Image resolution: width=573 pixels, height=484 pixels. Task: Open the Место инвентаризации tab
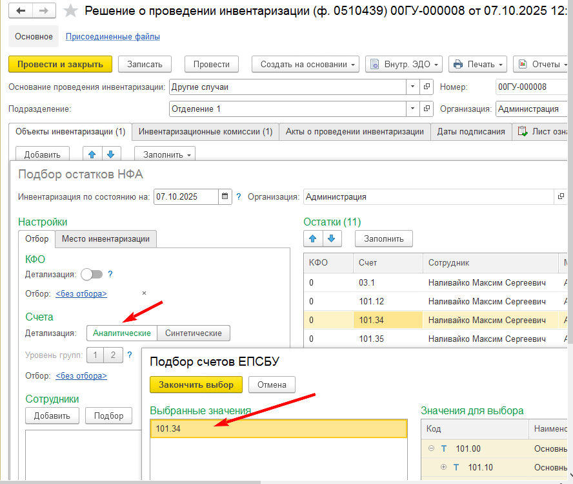105,238
